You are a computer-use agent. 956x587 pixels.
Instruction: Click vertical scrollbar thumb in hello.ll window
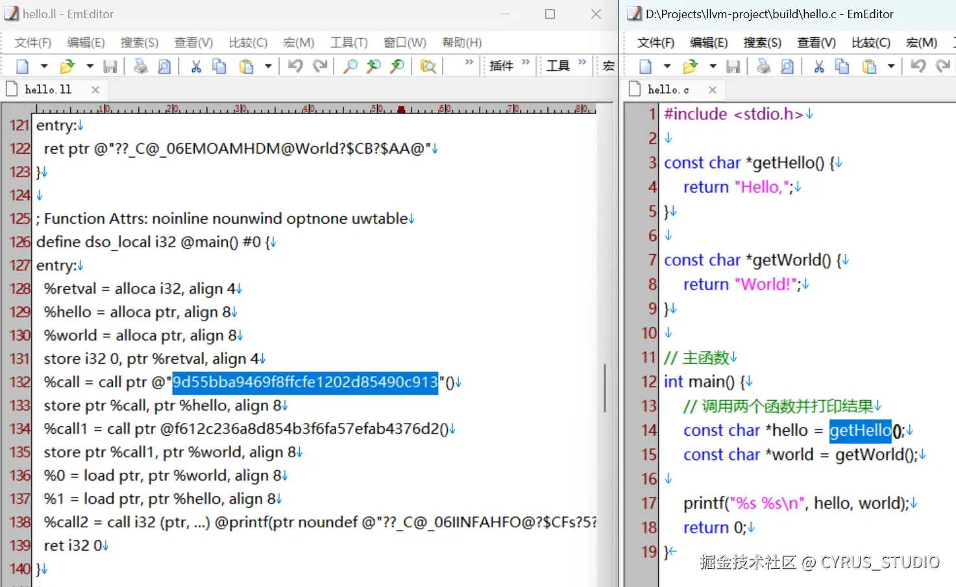click(x=605, y=388)
